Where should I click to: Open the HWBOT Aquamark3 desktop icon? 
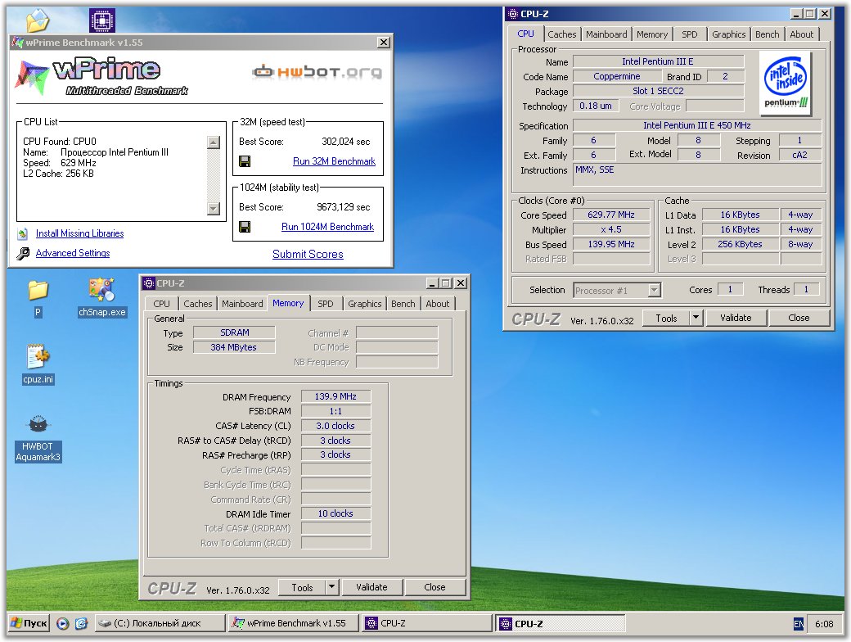[x=38, y=424]
